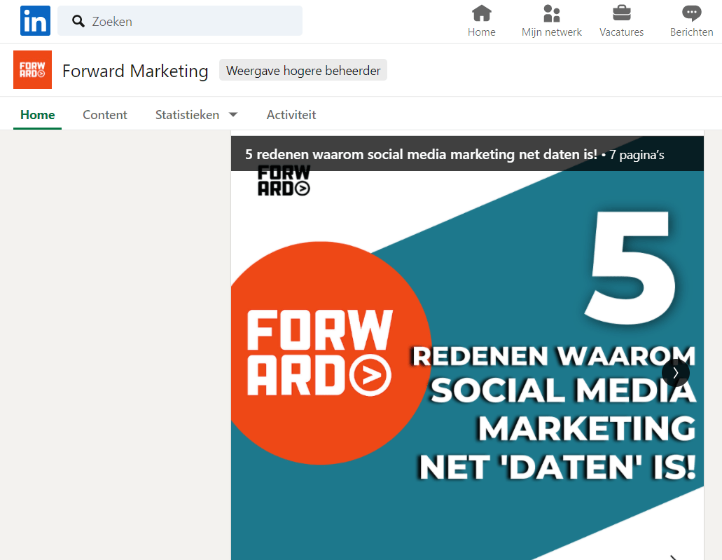Select the currently active Home tab
The height and width of the screenshot is (560, 722).
pos(37,115)
